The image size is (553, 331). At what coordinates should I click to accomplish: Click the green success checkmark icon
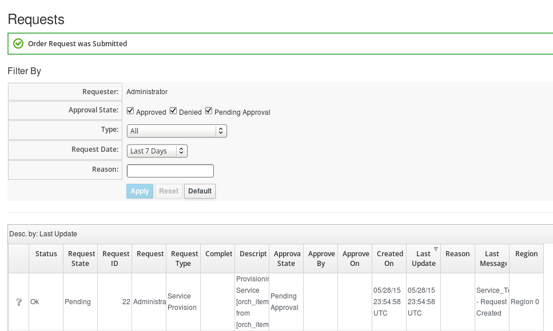coord(18,43)
